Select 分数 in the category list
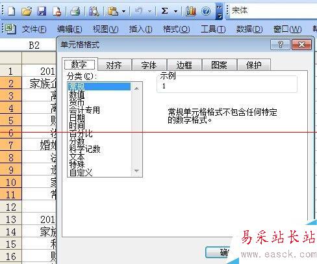Viewport: 317px width, 264px height. pos(99,141)
